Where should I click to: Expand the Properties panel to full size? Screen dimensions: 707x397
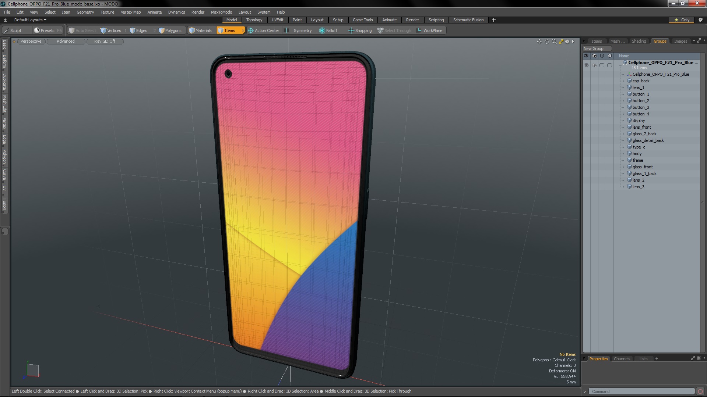click(693, 358)
